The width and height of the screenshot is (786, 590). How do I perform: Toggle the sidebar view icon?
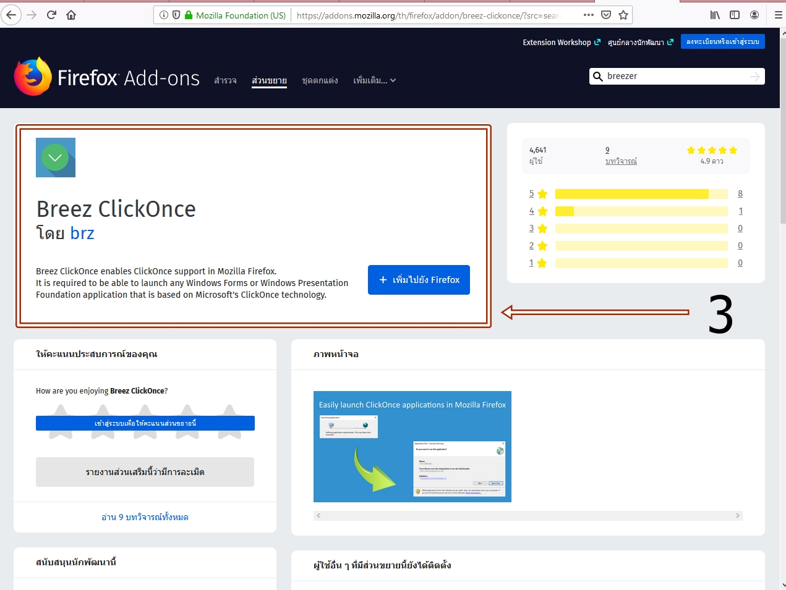coord(735,15)
